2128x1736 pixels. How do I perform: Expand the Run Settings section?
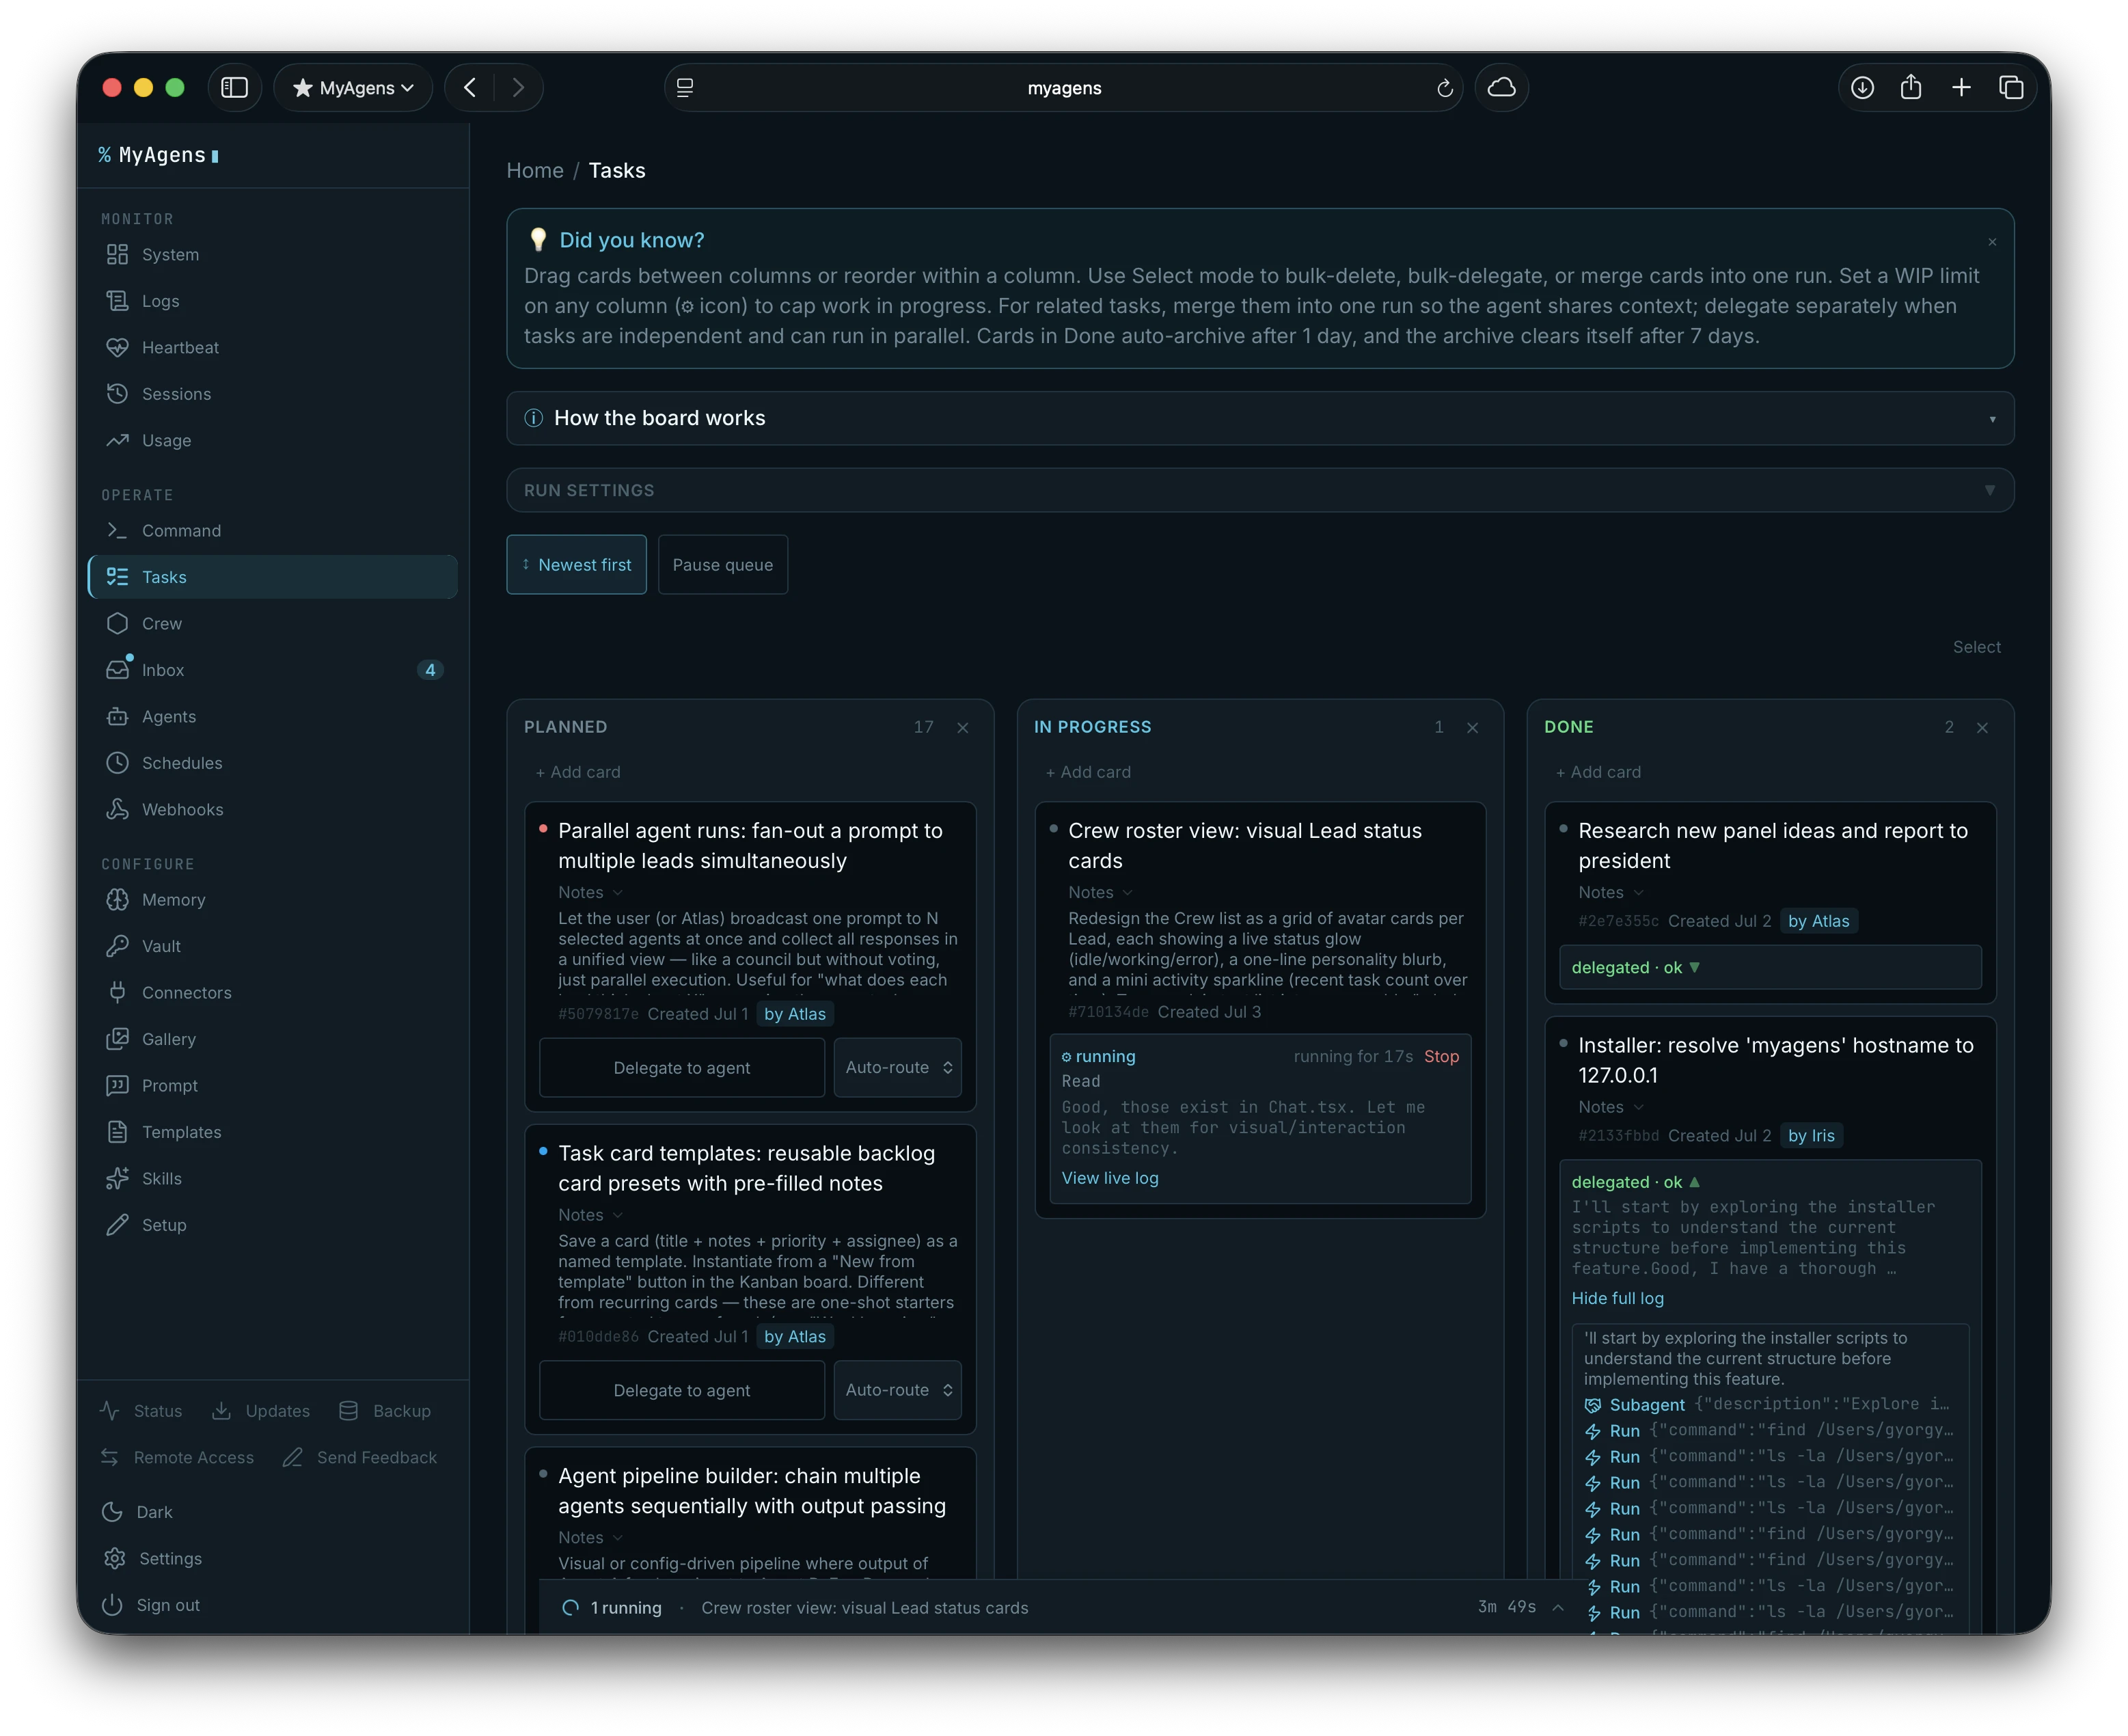pyautogui.click(x=1260, y=490)
